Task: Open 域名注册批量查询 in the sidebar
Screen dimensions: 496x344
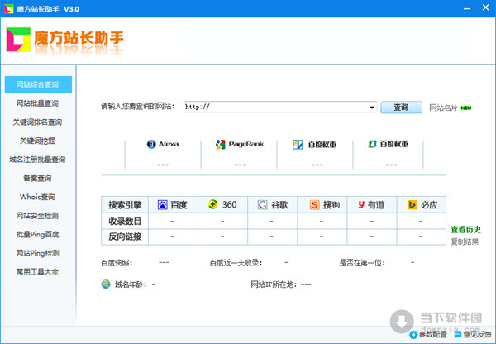Action: tap(37, 160)
